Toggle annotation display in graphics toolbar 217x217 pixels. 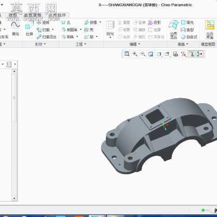point(192,54)
